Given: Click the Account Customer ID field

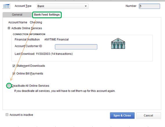Looking at the screenshot, I should (x=76, y=47).
